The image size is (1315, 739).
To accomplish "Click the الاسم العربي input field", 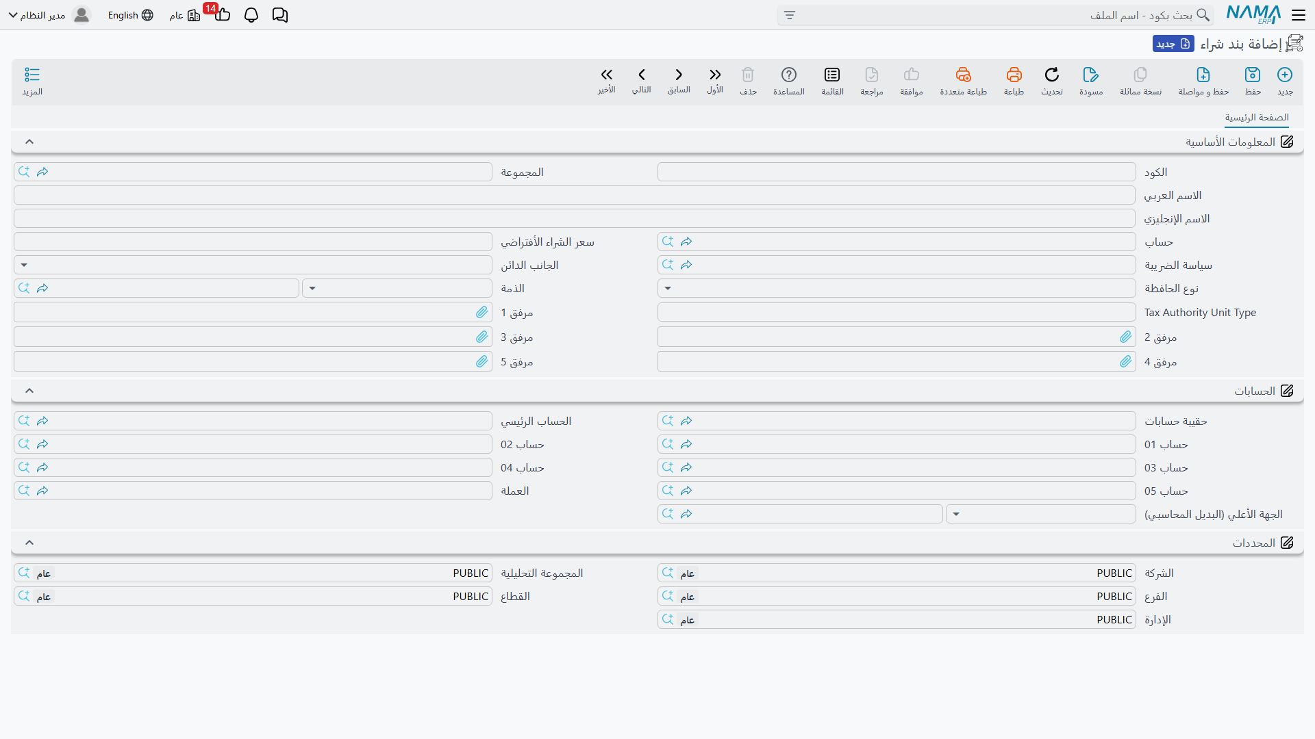I will point(575,195).
